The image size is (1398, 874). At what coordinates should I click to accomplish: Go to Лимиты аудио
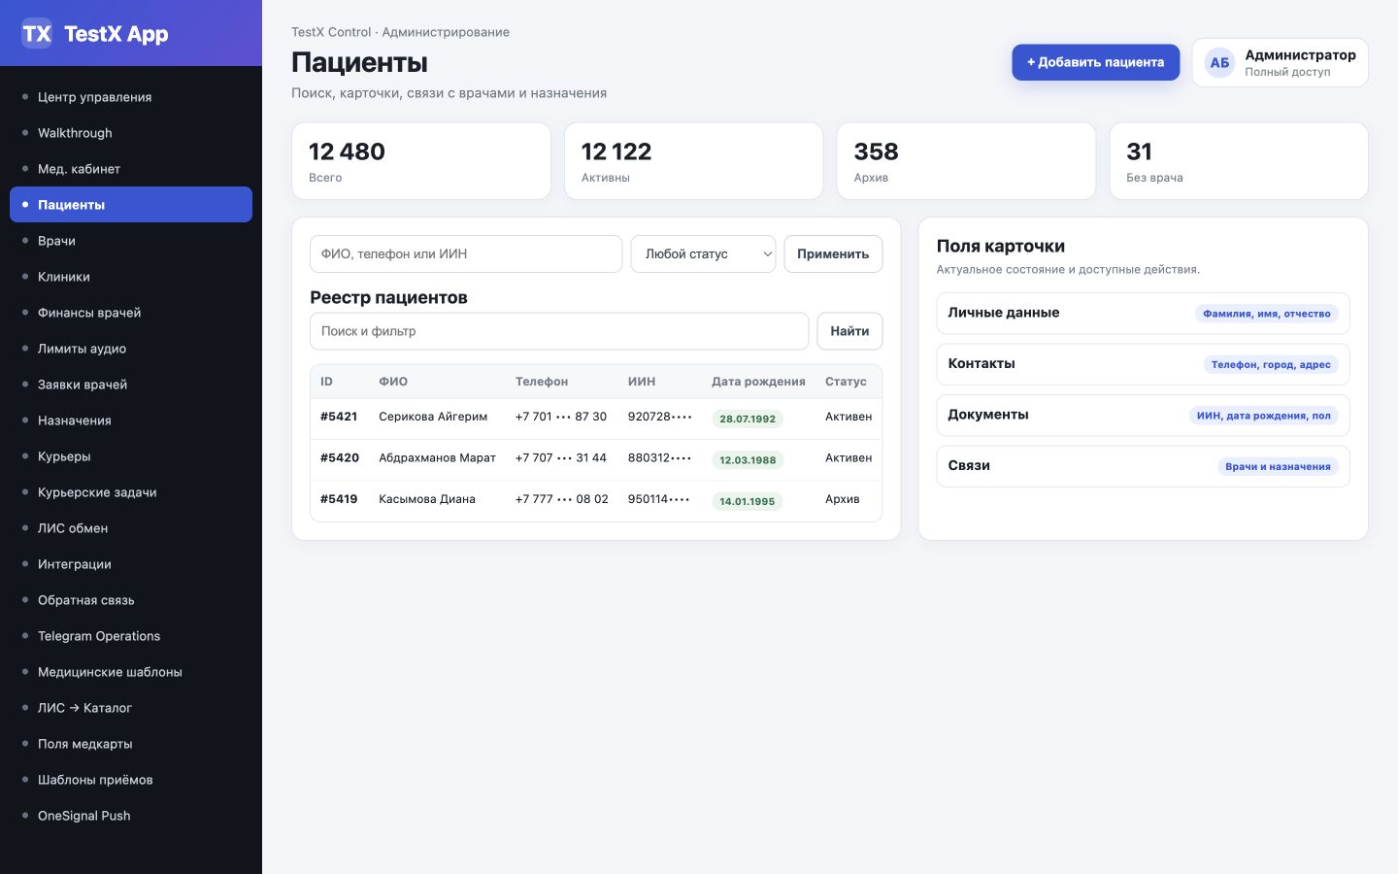pyautogui.click(x=131, y=349)
